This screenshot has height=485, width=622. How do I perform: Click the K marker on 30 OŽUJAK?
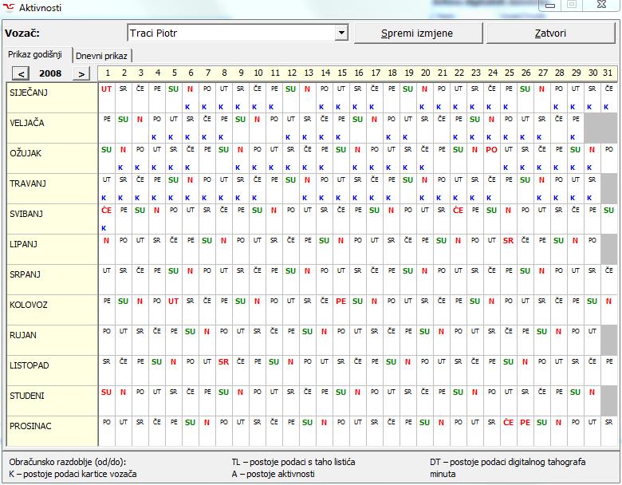coord(589,168)
